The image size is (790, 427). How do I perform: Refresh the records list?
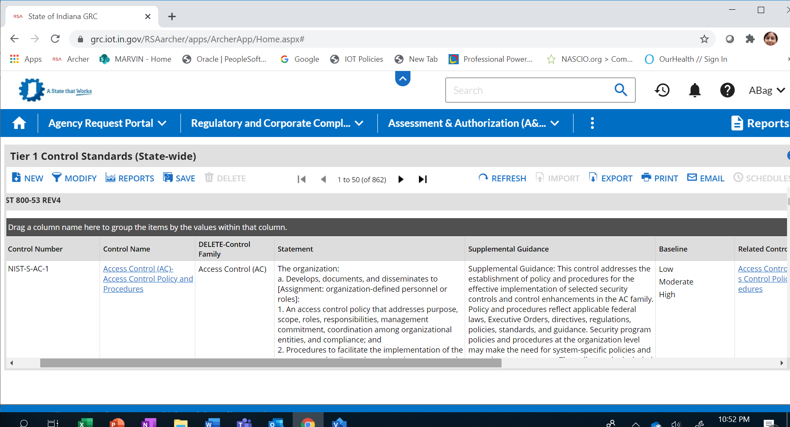pos(502,178)
